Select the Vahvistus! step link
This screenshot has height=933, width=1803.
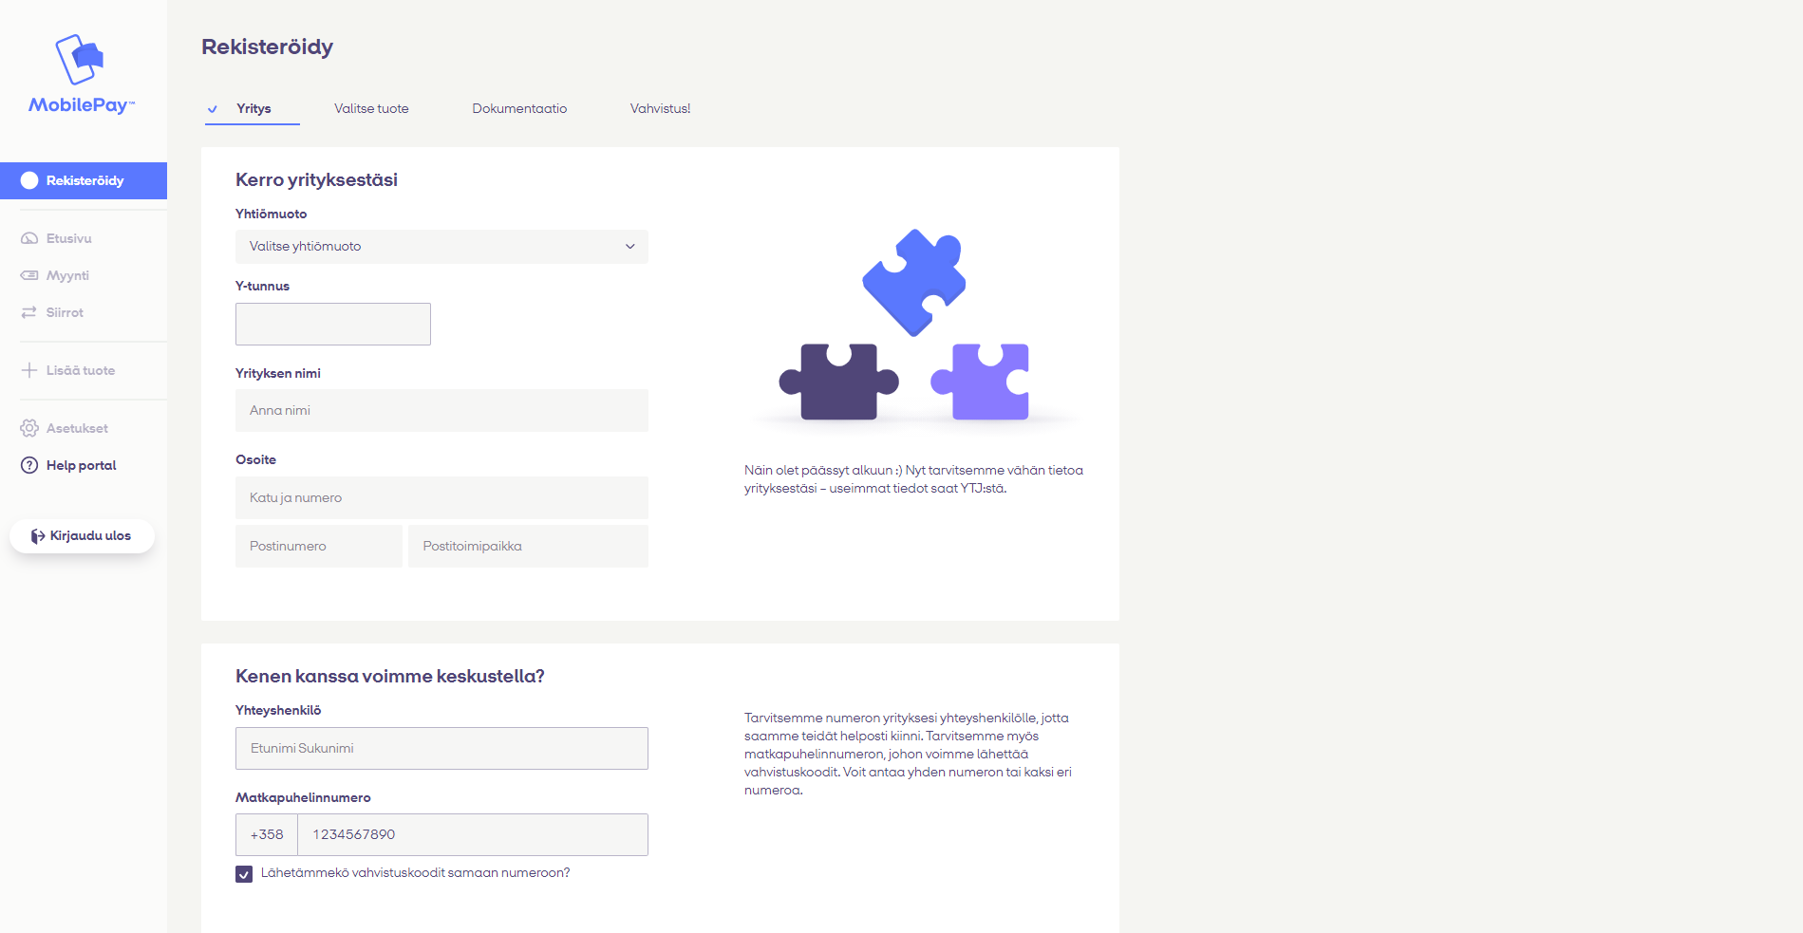click(x=659, y=108)
